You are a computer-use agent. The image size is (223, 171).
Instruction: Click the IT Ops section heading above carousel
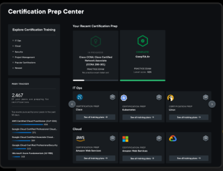[77, 88]
